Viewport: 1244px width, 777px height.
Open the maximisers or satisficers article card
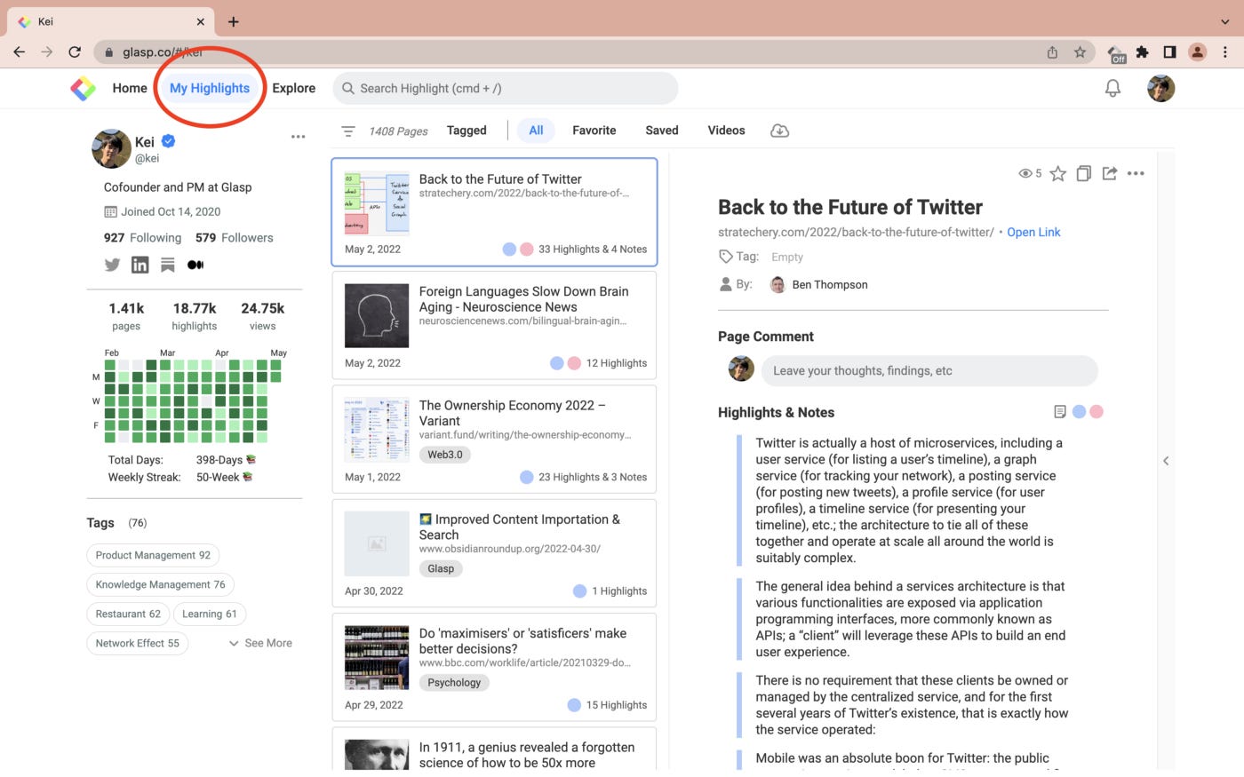494,668
